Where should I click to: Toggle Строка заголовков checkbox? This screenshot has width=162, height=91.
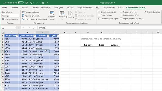point(99,12)
